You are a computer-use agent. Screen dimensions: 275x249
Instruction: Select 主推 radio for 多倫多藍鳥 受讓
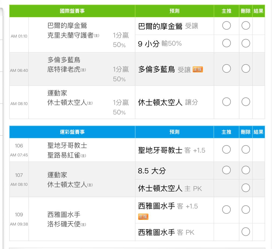pos(226,68)
